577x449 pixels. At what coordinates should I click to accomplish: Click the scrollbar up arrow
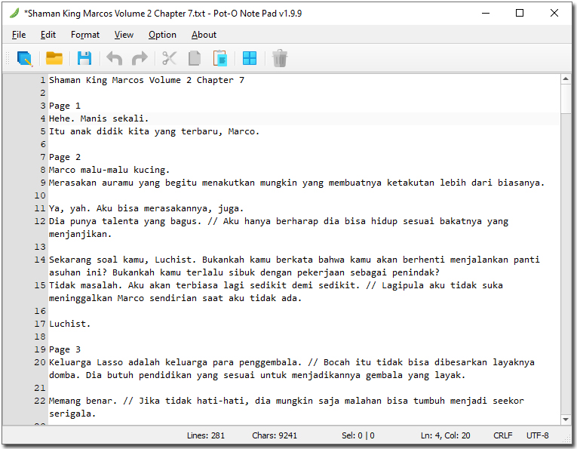566,78
